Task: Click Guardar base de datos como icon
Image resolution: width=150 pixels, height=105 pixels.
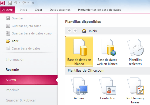Action: 8,33
